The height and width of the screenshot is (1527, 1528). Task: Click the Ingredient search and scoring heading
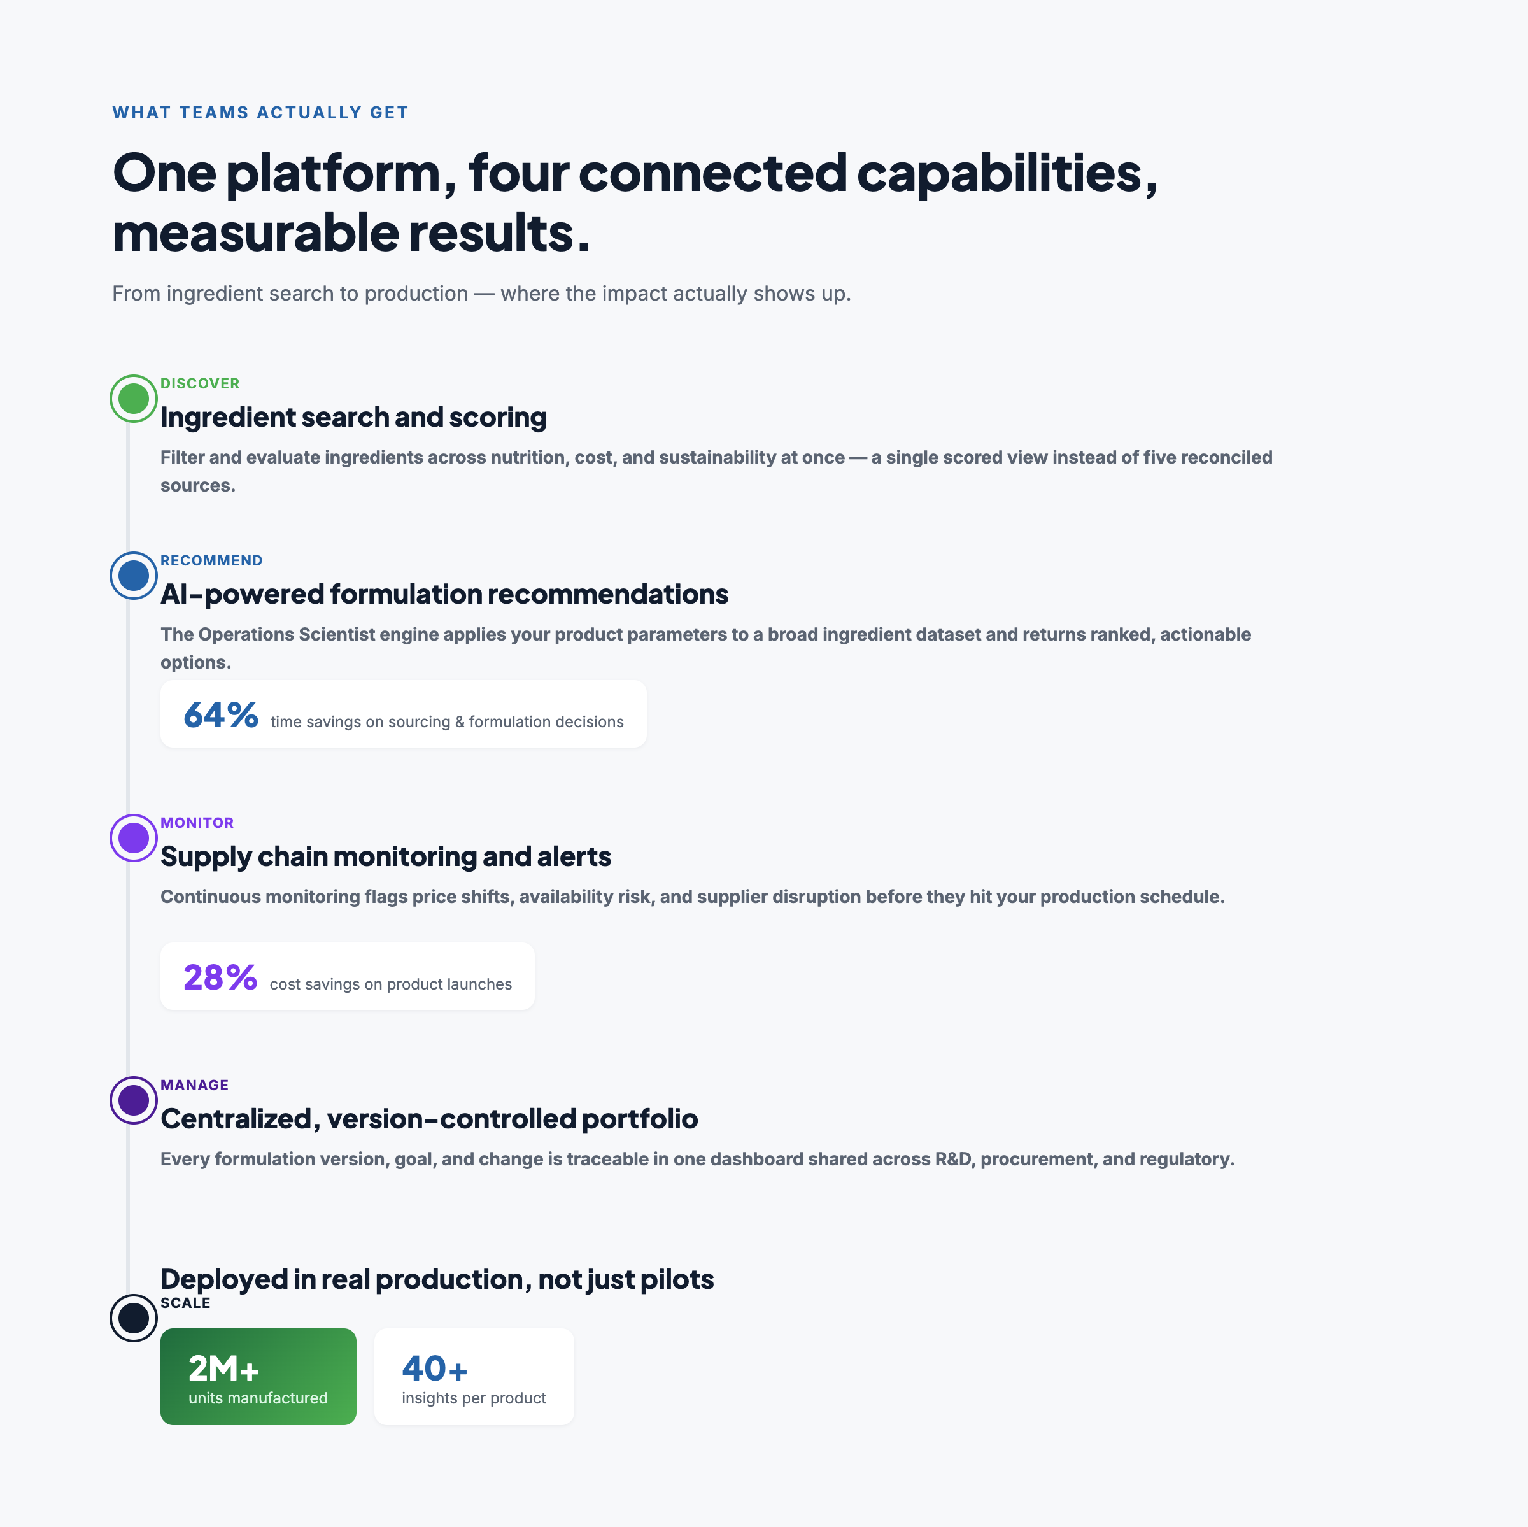click(x=353, y=417)
